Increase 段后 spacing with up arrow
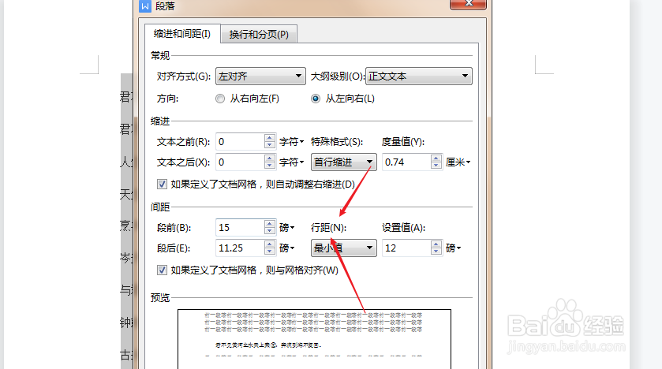Viewport: 662px width, 369px height. coord(270,244)
